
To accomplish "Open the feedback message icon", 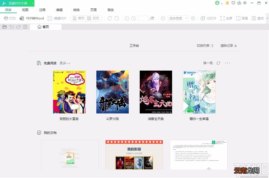I will coord(233,3).
